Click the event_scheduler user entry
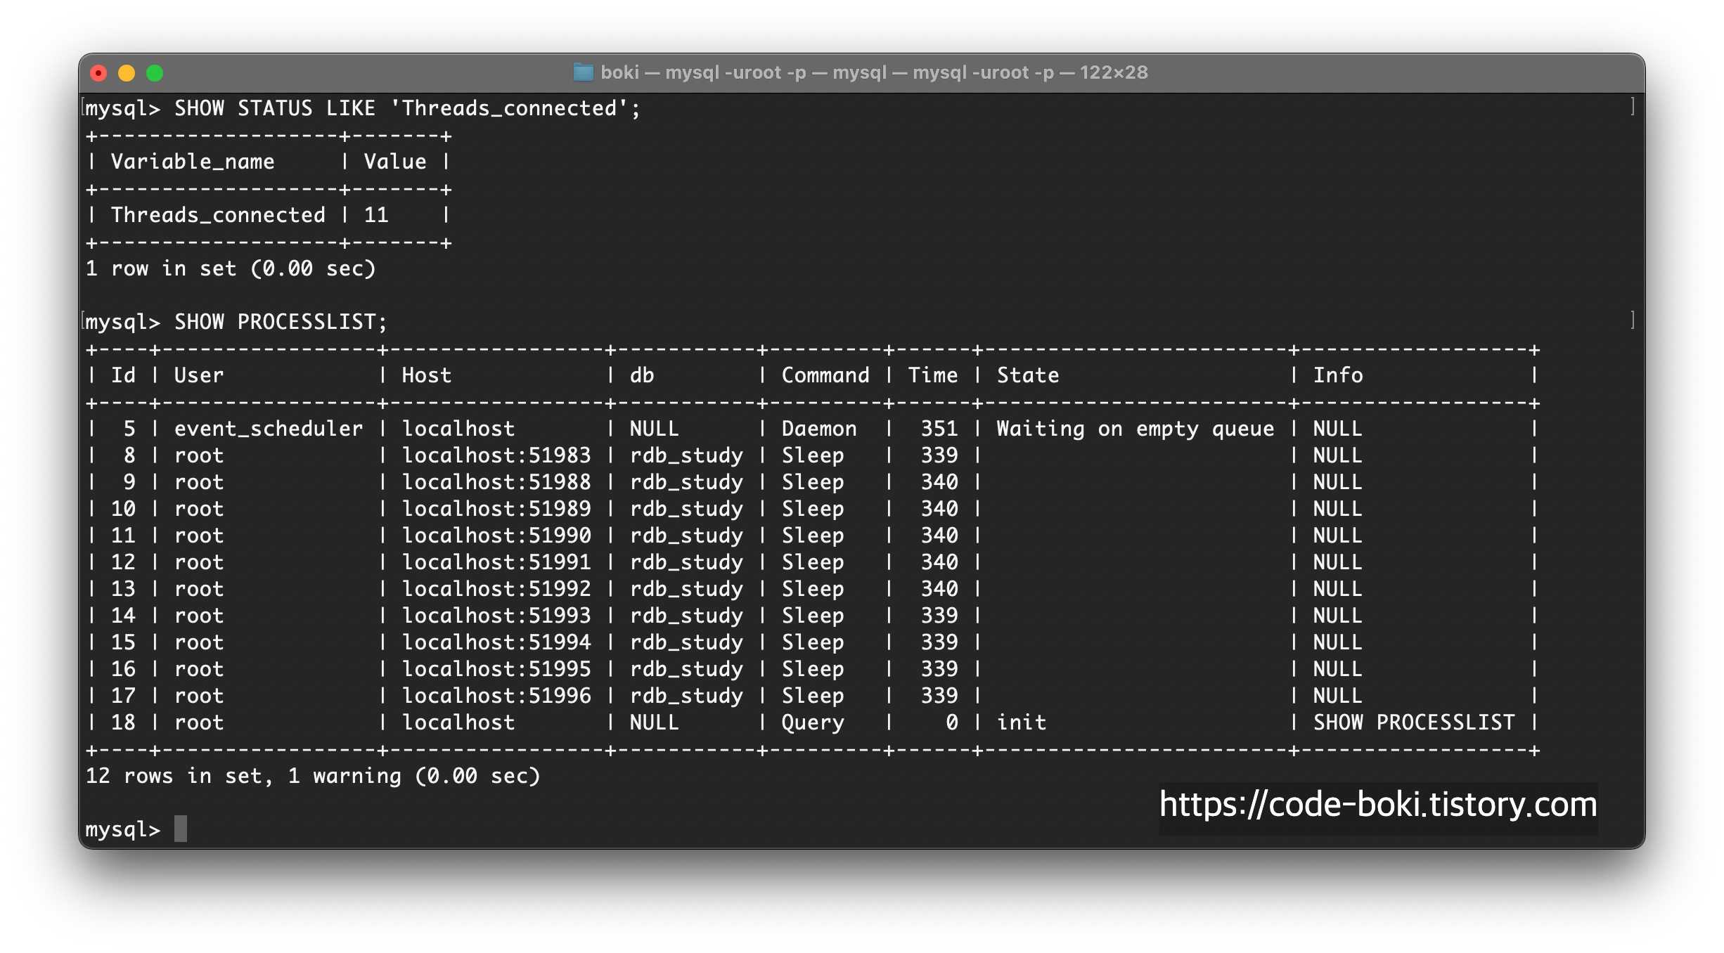The height and width of the screenshot is (953, 1724). coord(268,429)
